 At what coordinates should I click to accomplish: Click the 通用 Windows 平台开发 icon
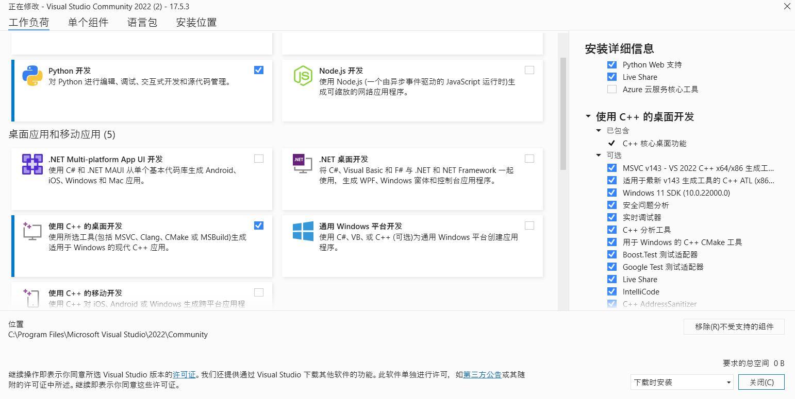(303, 231)
